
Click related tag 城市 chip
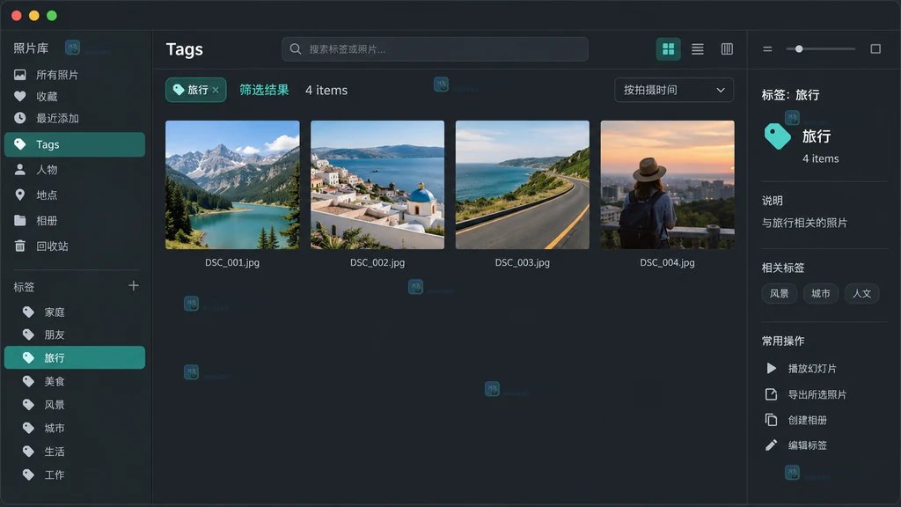click(821, 293)
